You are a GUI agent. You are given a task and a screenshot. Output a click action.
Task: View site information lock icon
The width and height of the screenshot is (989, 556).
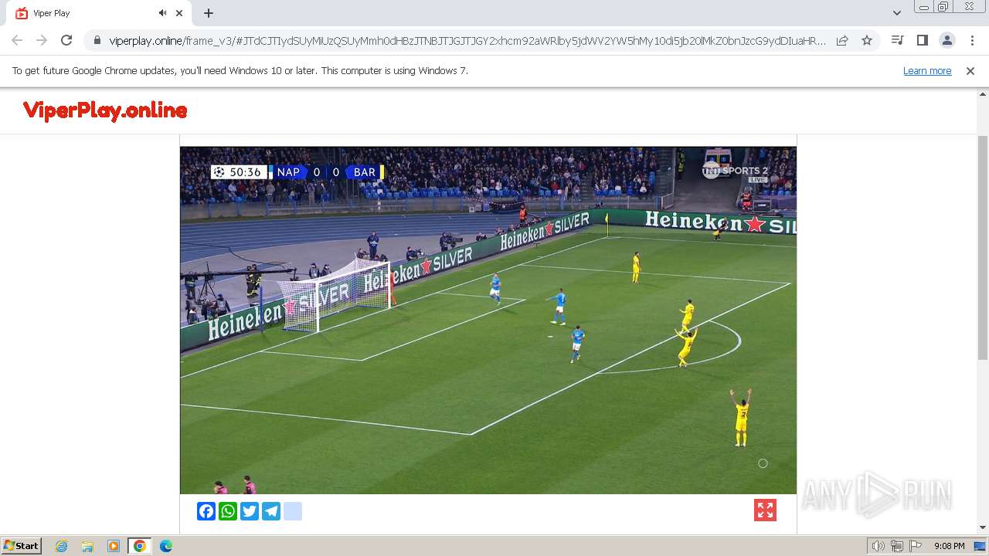pos(97,40)
